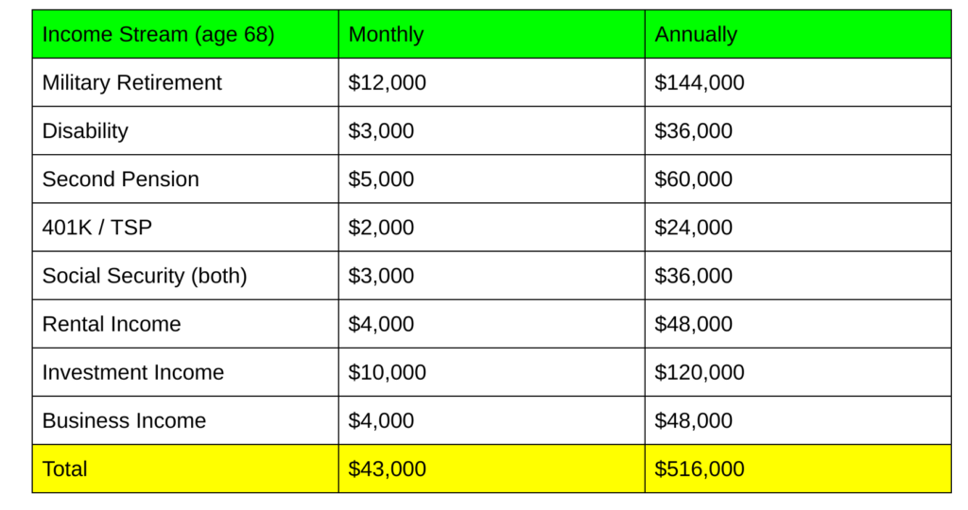
Task: Click the $516,000 annual total
Action: [x=700, y=468]
